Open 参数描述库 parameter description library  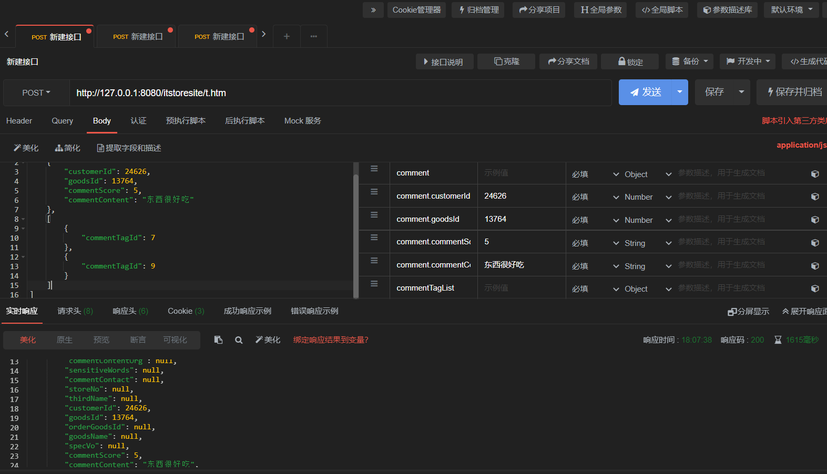[x=727, y=10]
